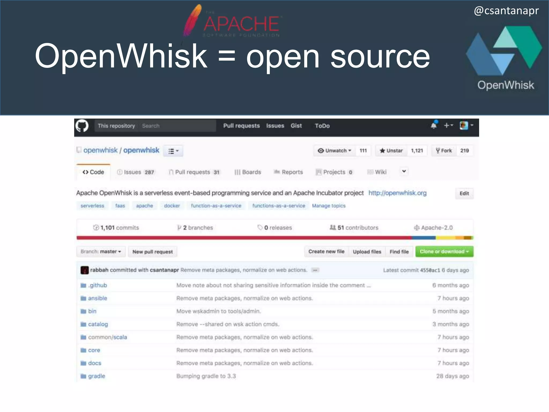Click Create new file
The image size is (549, 412).
(326, 252)
